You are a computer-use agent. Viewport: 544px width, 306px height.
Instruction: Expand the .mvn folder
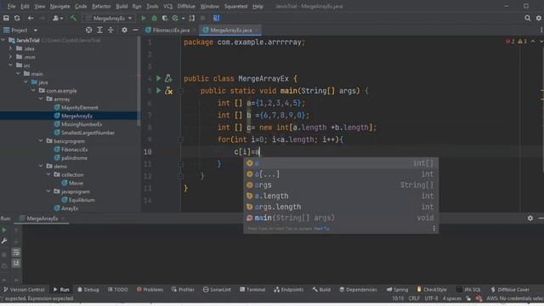pyautogui.click(x=11, y=57)
